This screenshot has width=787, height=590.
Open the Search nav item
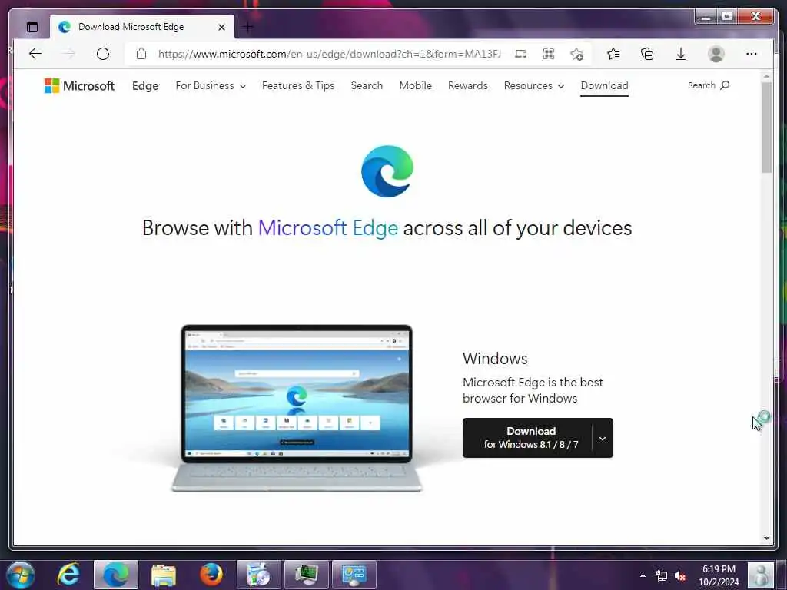tap(367, 86)
